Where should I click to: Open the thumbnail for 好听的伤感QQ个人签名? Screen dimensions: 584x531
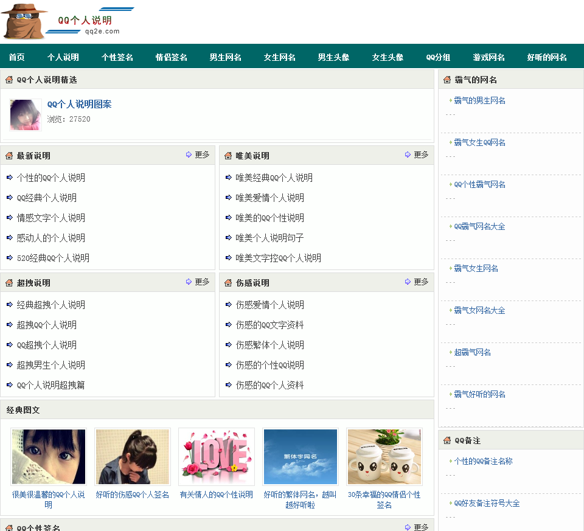[x=133, y=457]
